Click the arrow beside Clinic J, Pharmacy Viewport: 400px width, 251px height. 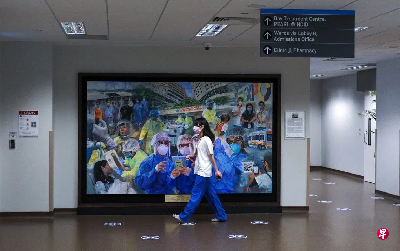(x=268, y=50)
